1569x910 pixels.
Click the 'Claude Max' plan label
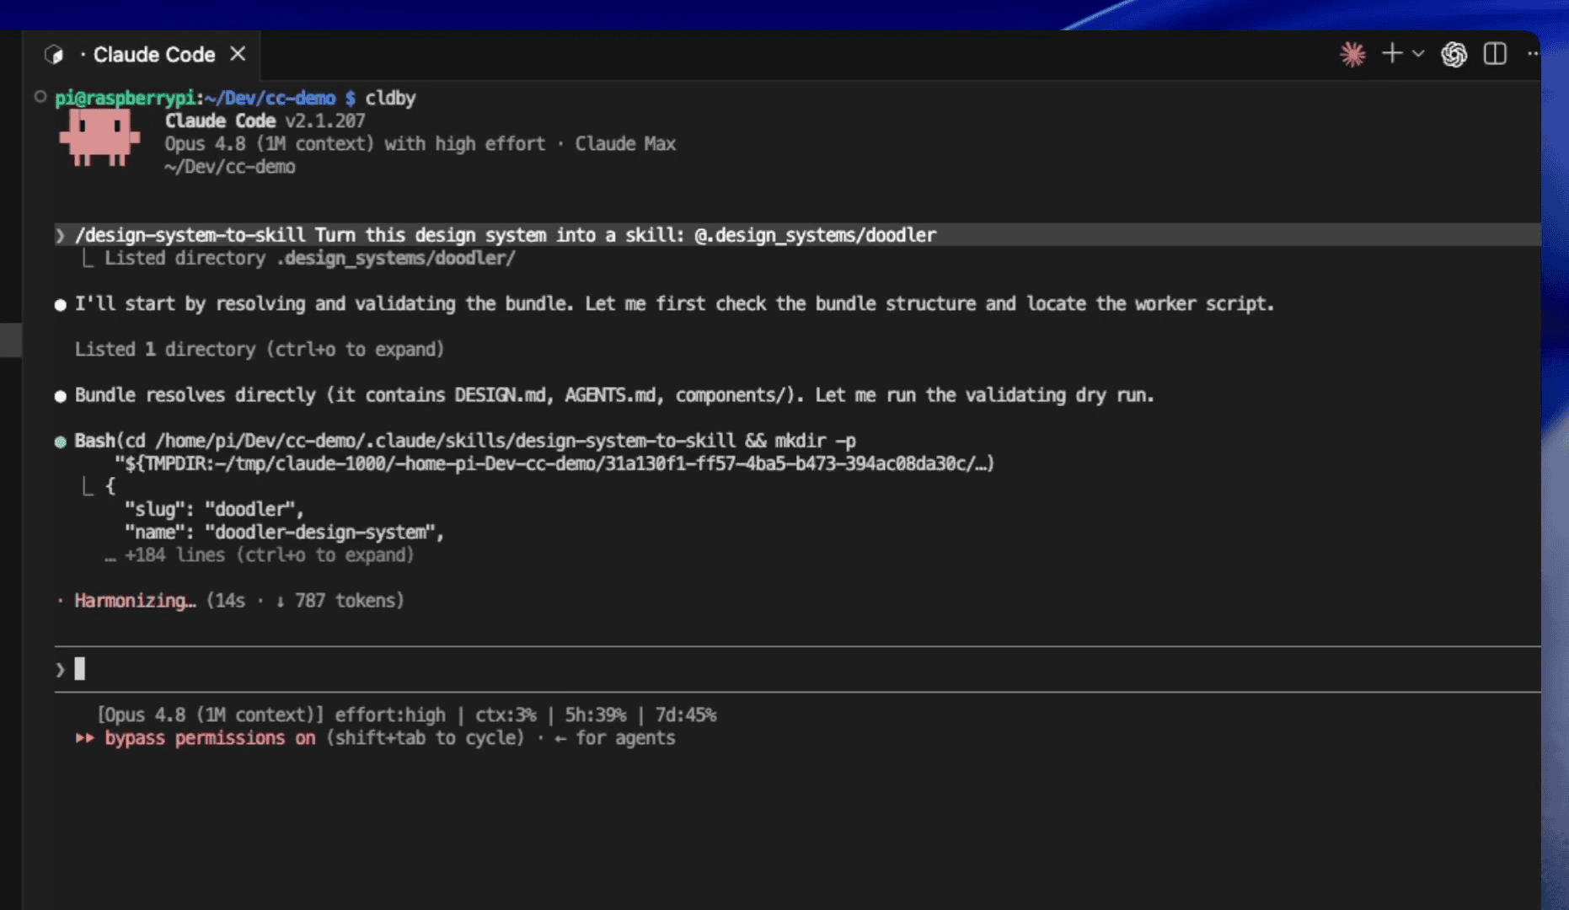coord(625,144)
